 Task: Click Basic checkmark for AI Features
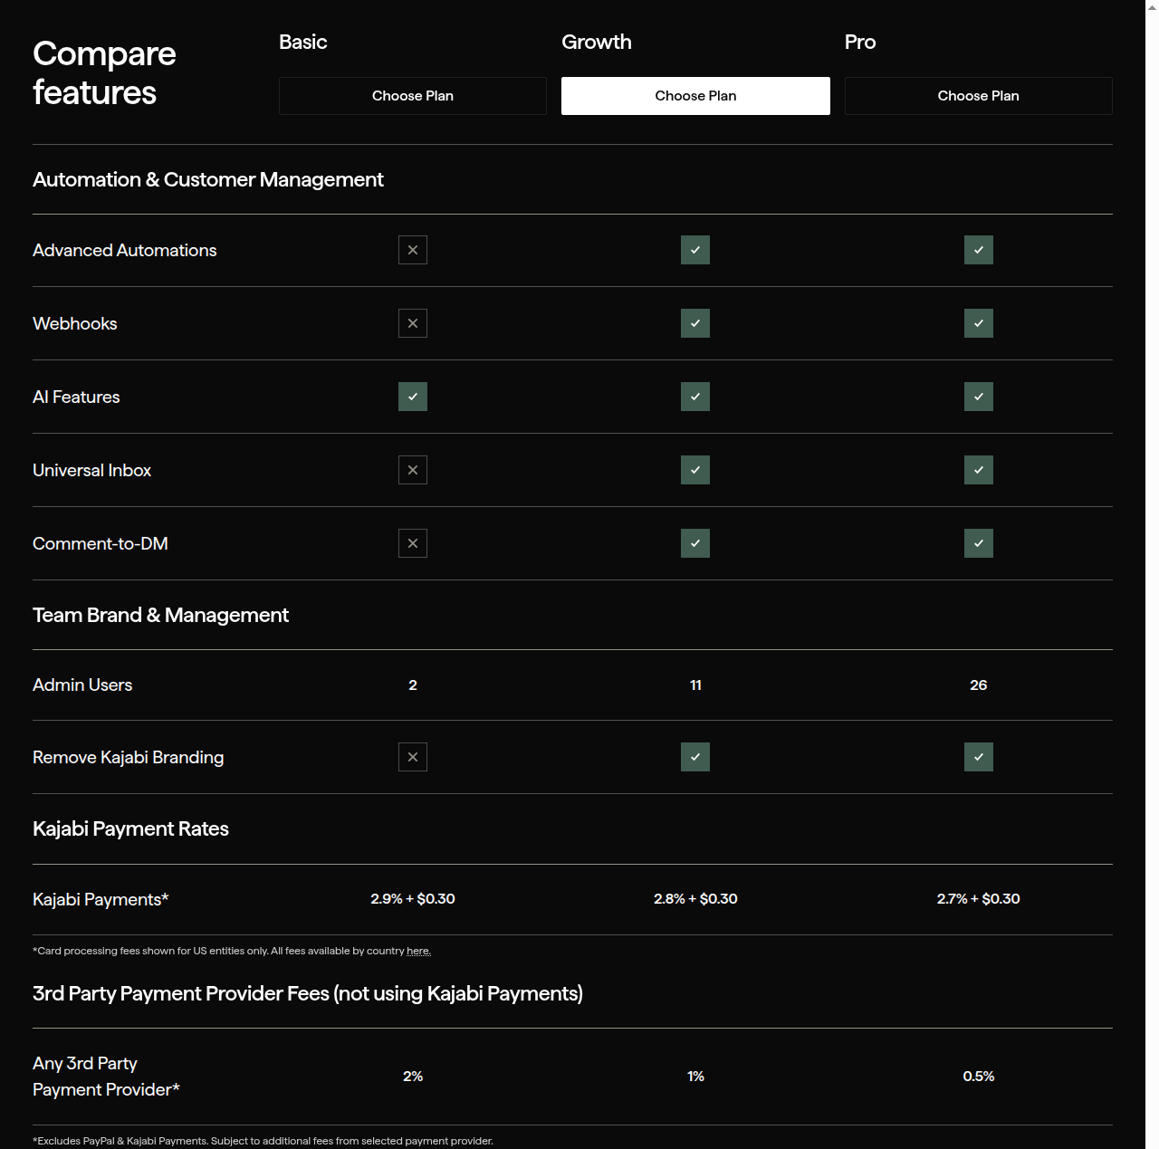(x=413, y=397)
